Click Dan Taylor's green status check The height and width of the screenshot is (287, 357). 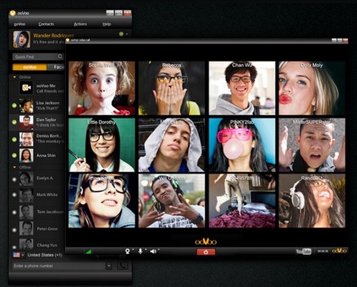[15, 122]
